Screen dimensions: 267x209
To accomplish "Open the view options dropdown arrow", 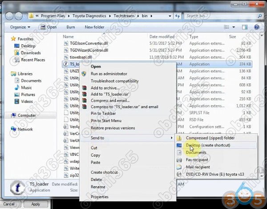I will click(234, 27).
